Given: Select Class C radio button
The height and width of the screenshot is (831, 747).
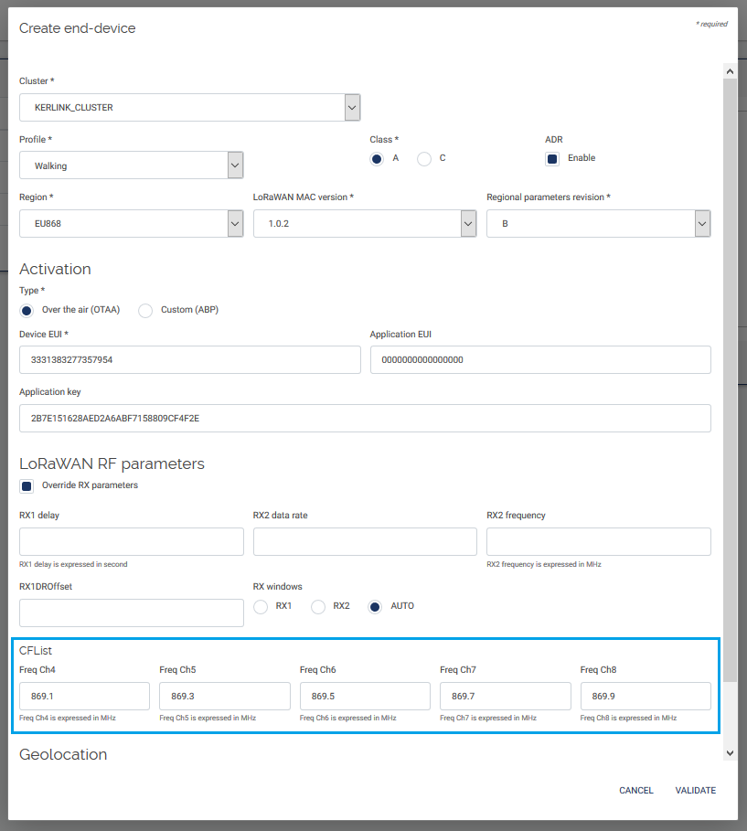Looking at the screenshot, I should pos(424,159).
